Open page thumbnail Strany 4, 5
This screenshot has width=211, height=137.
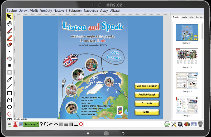pos(187,81)
